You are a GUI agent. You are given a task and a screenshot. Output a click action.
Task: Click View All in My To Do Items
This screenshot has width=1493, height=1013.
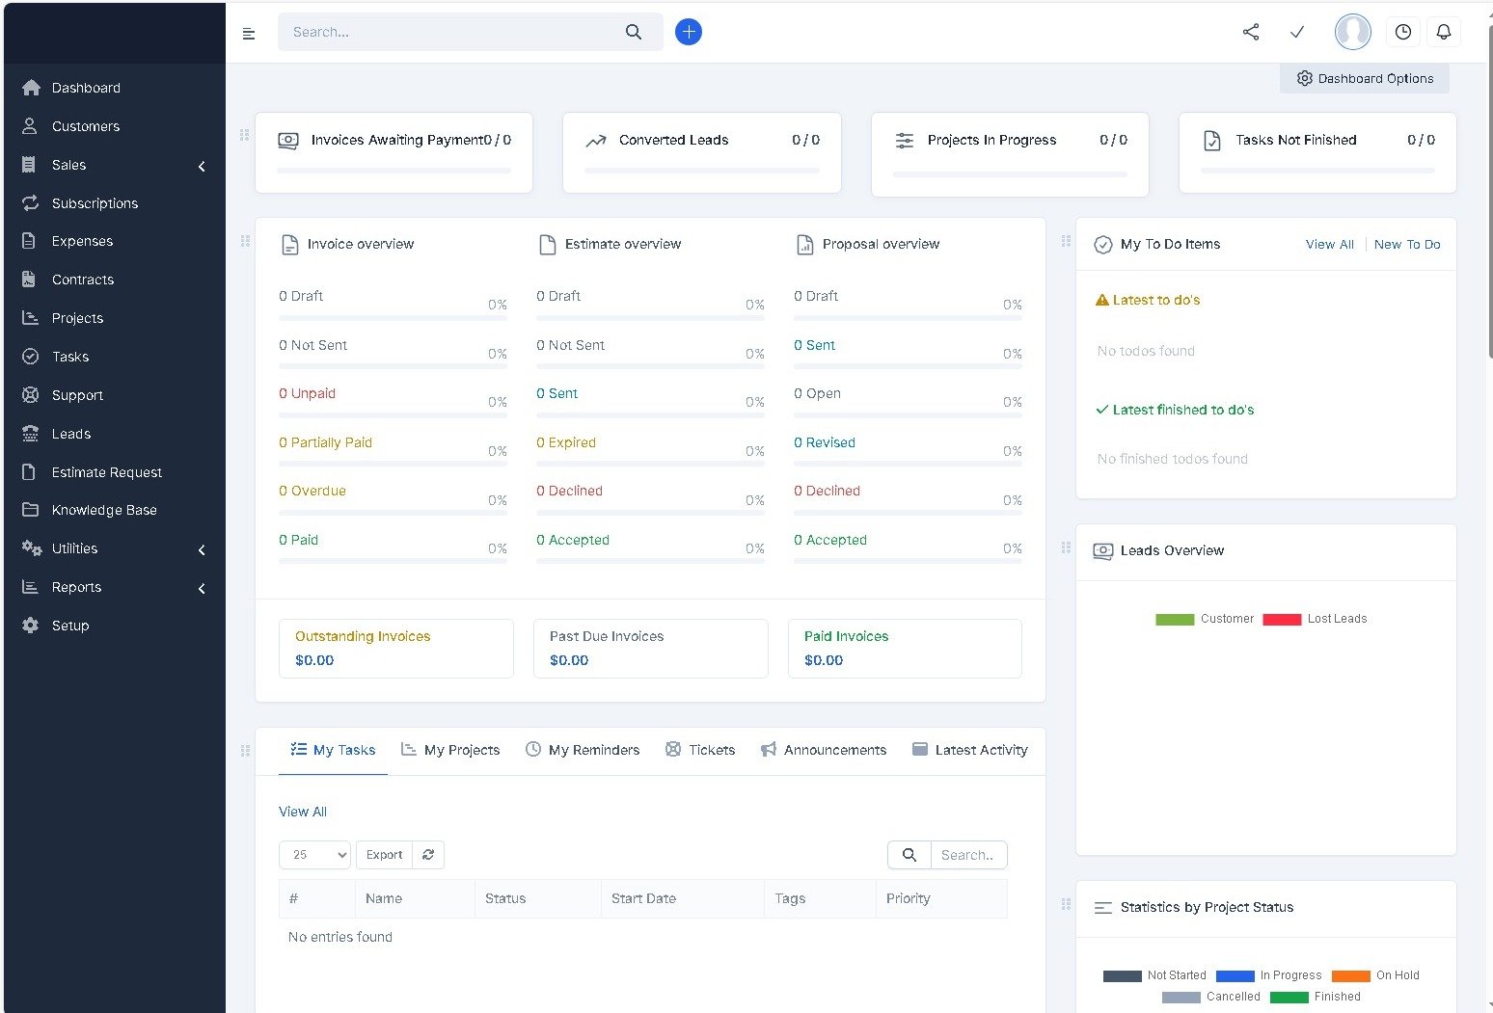click(x=1329, y=245)
